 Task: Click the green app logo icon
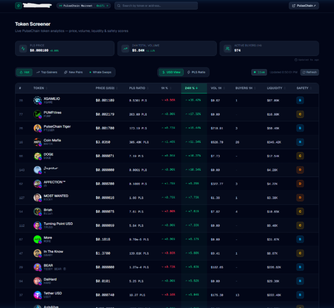(x=18, y=6)
